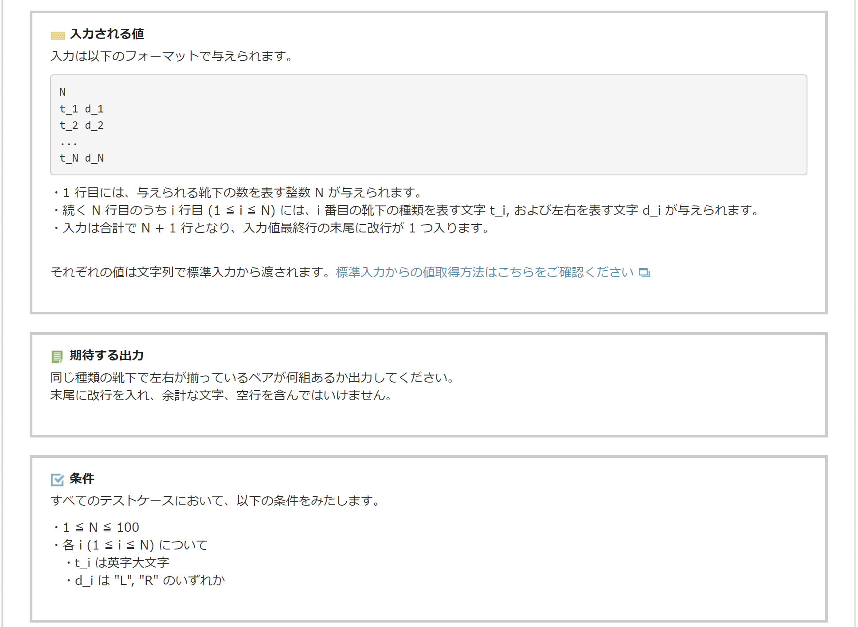Click the "t_1 d_1" line in the code block
Viewport: 858px width, 627px height.
(x=82, y=109)
